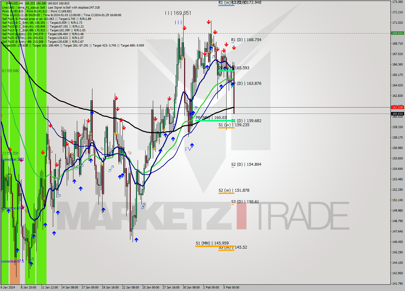Select the 'Last Signal is:Sell with stoploss:247.318' text
Image resolution: width=405 pixels, height=291 pixels.
coord(73,7)
